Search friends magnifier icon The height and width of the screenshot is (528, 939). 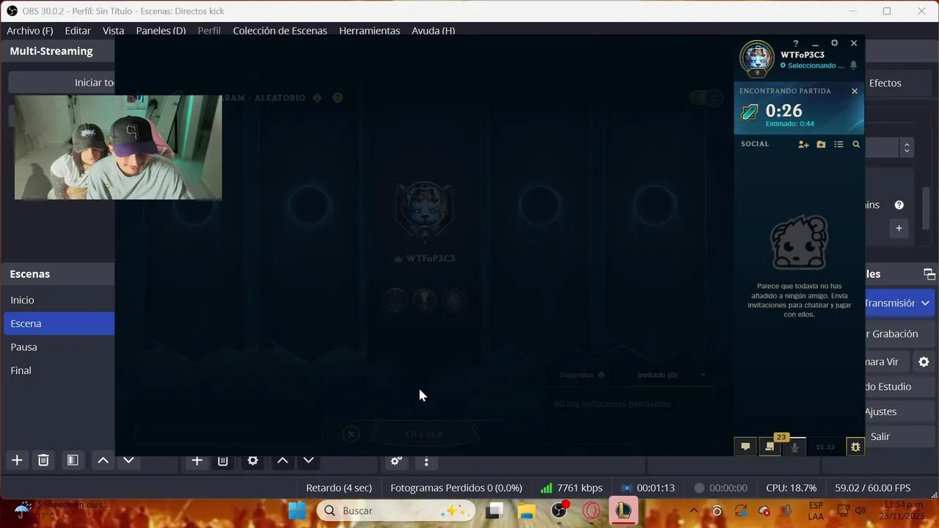coord(856,144)
